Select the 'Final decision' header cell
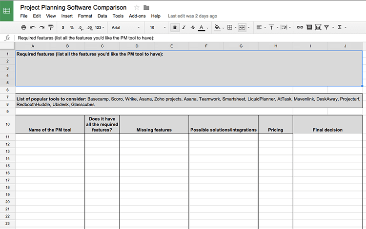This screenshot has width=366, height=229. pyautogui.click(x=328, y=124)
